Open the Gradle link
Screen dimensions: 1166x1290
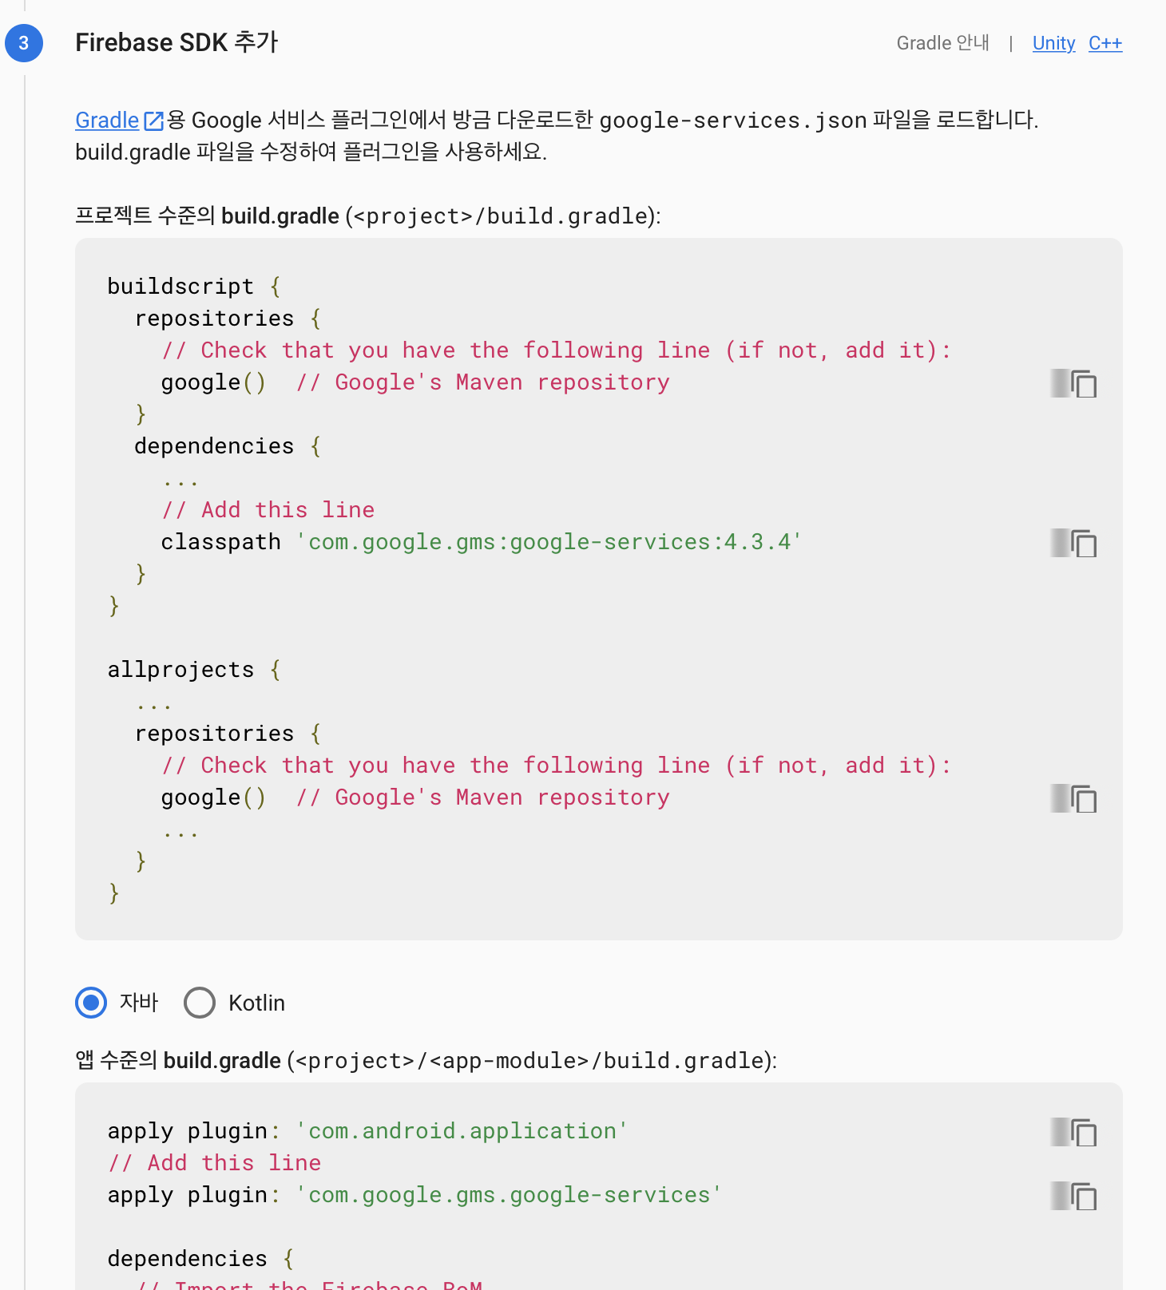tap(107, 121)
